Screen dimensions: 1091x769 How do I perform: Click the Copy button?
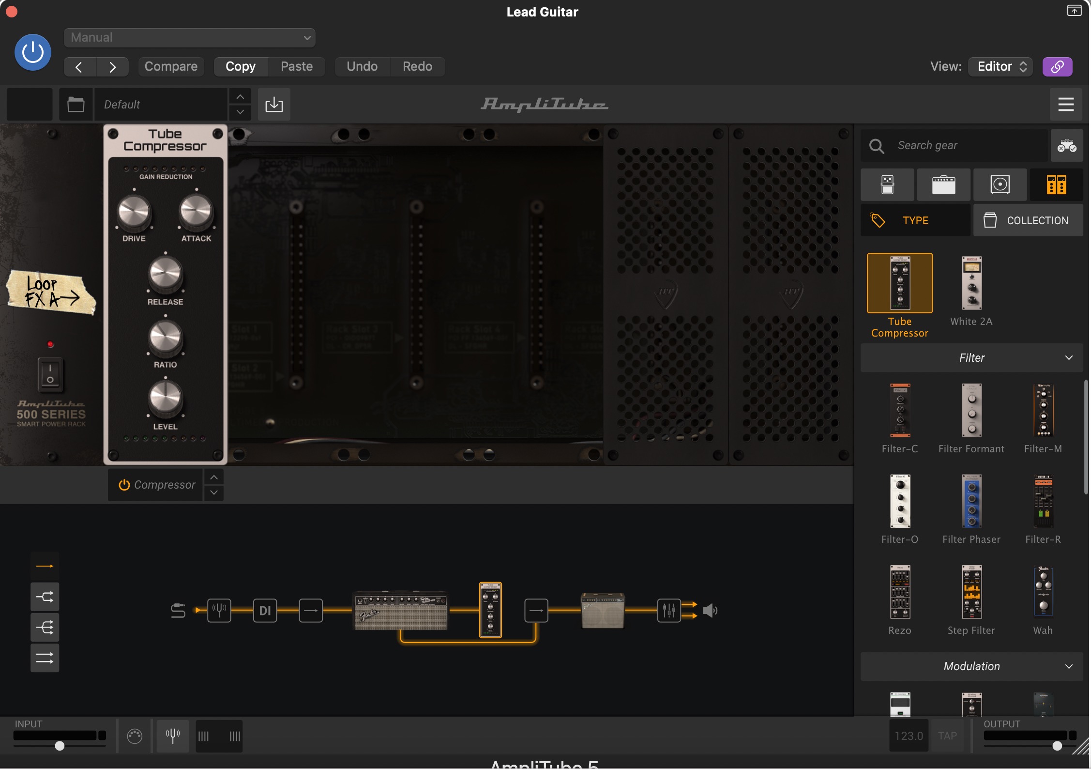(x=241, y=66)
